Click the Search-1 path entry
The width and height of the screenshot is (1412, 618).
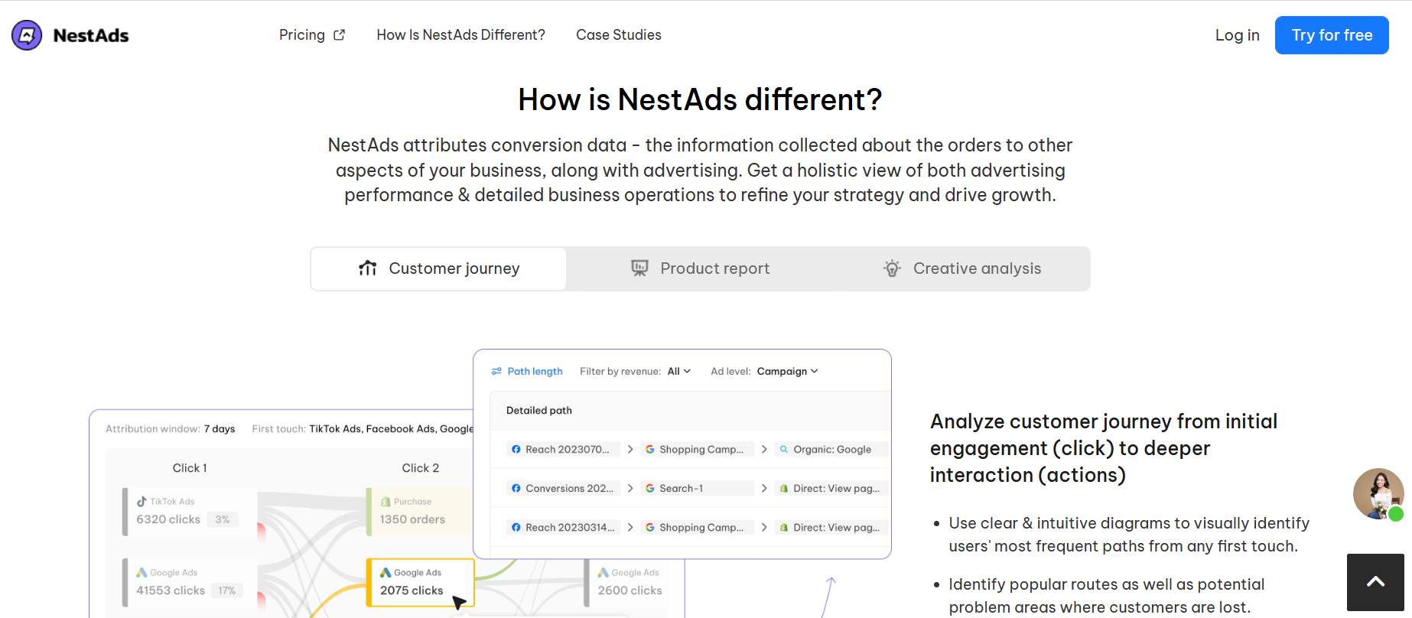[x=697, y=488]
